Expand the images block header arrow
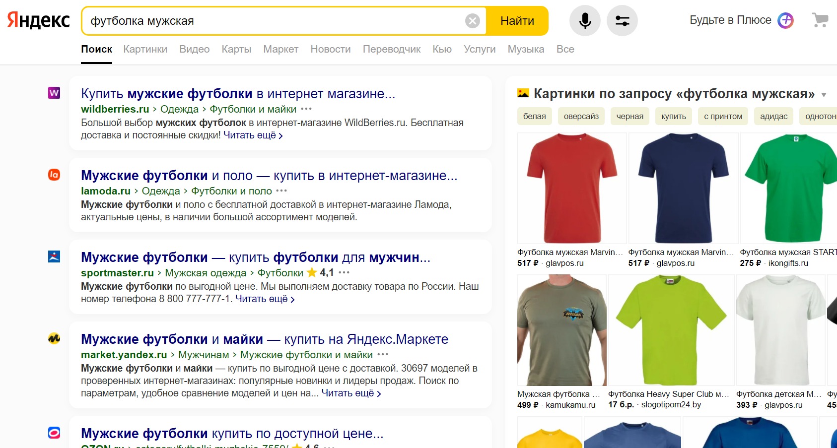The image size is (837, 448). tap(824, 95)
